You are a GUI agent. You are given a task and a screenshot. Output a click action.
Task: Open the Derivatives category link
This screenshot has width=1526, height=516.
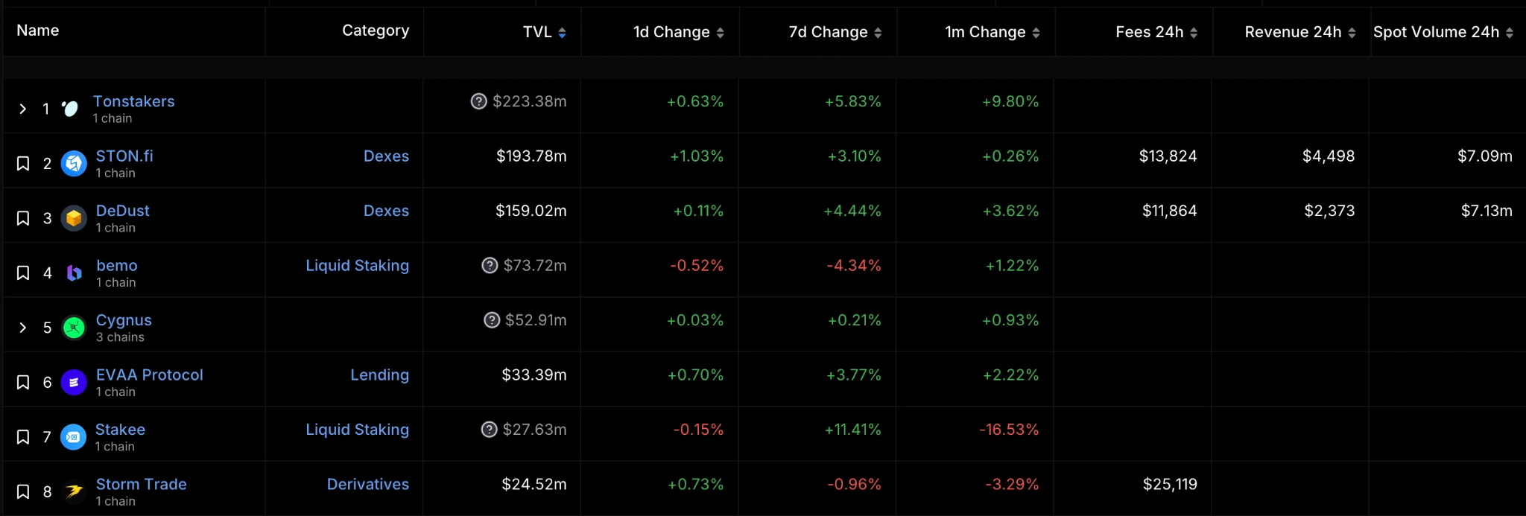[x=367, y=485]
